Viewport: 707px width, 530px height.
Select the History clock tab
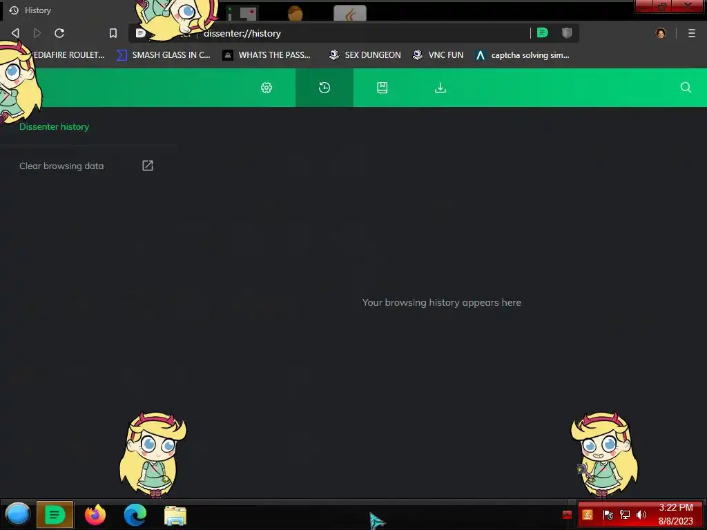pos(325,88)
